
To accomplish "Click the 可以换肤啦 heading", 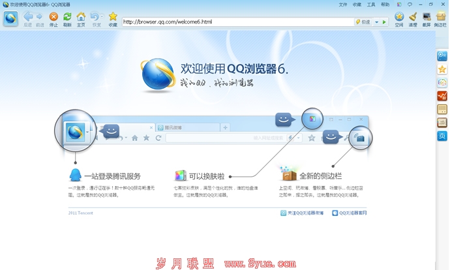I will (207, 176).
